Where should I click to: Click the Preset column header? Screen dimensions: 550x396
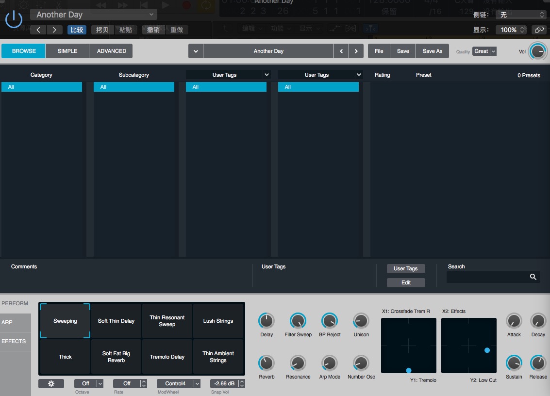(x=423, y=75)
